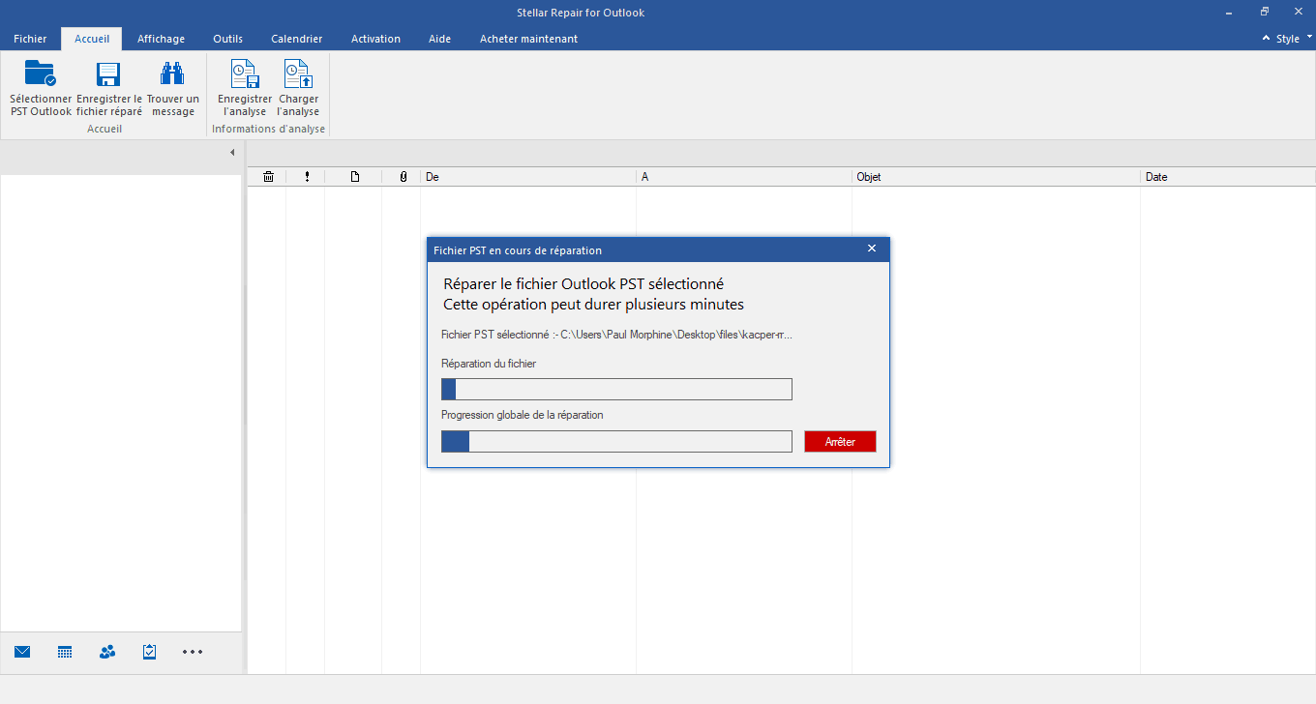1316x704 pixels.
Task: Open the Fichier menu
Action: (x=30, y=39)
